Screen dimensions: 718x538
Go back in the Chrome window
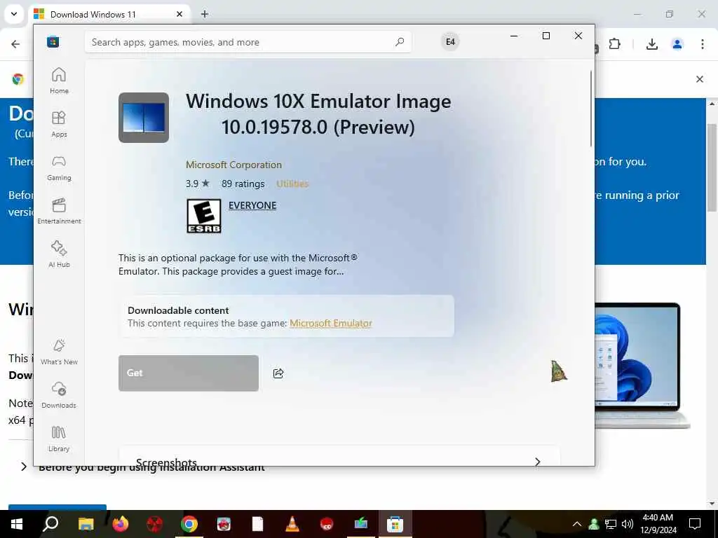(x=15, y=44)
